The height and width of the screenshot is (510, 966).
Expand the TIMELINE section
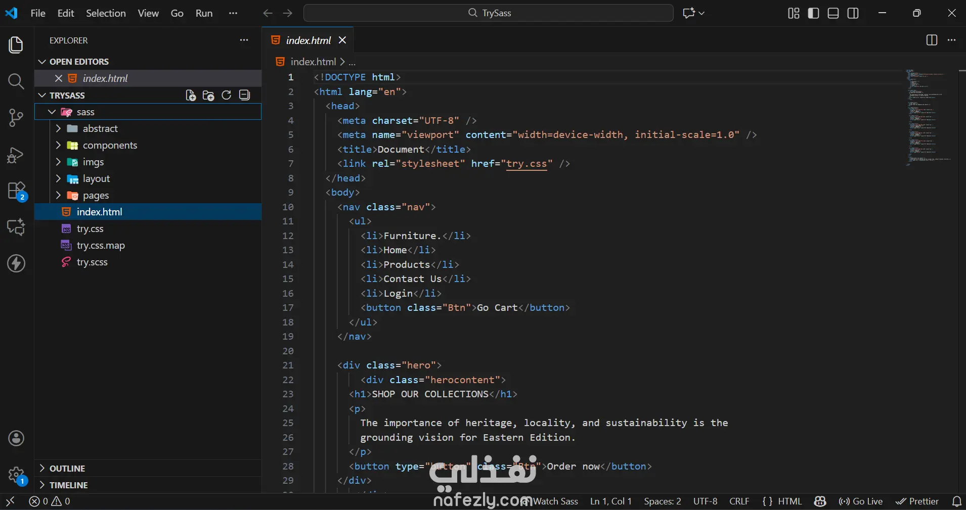pyautogui.click(x=42, y=485)
